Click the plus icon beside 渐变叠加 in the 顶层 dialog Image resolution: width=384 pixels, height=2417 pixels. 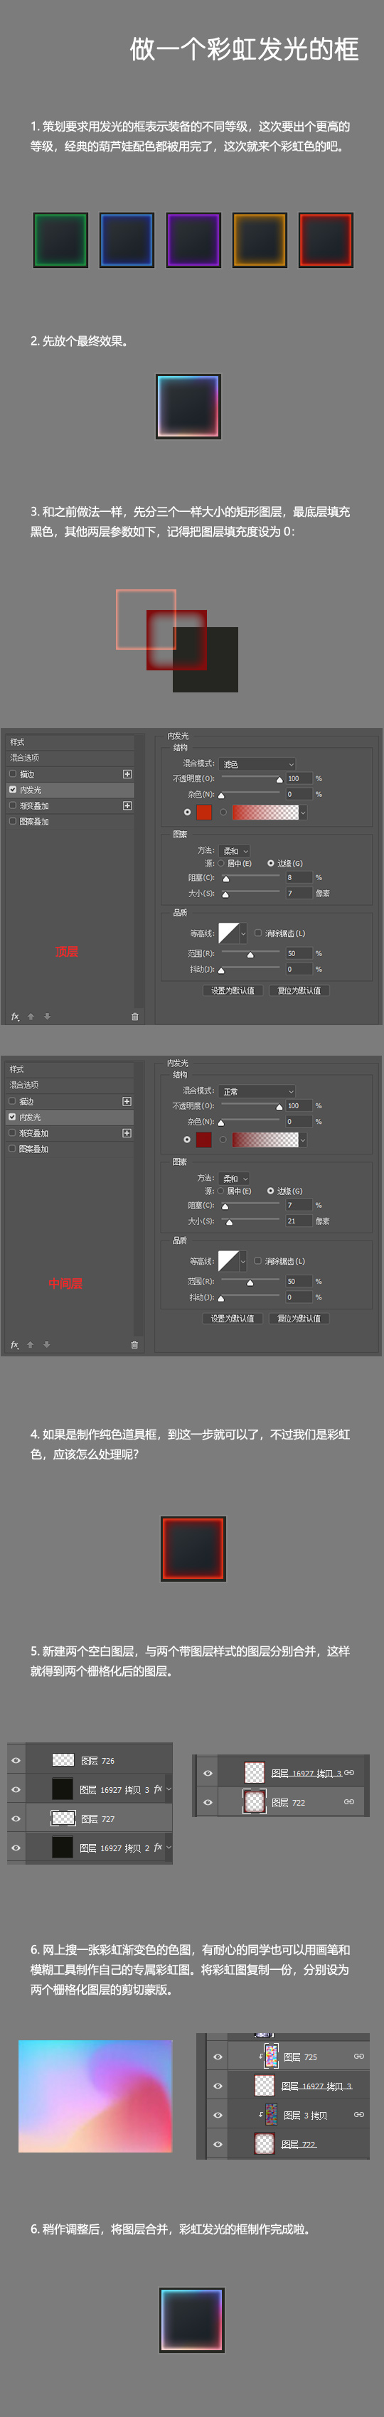127,806
